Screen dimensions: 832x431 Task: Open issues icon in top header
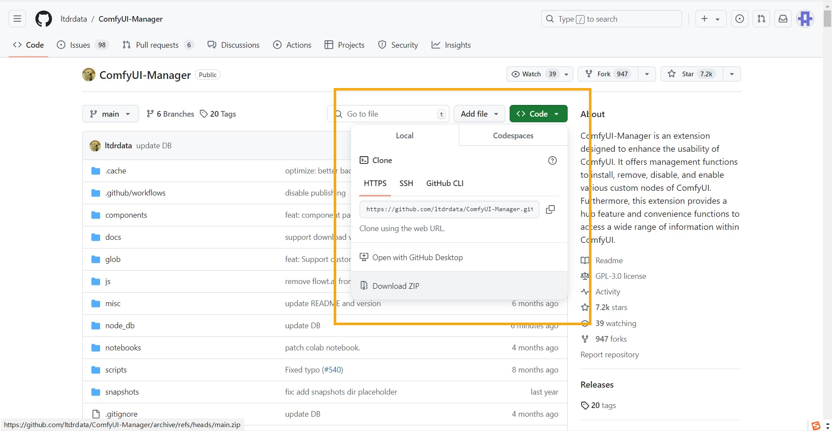[740, 19]
